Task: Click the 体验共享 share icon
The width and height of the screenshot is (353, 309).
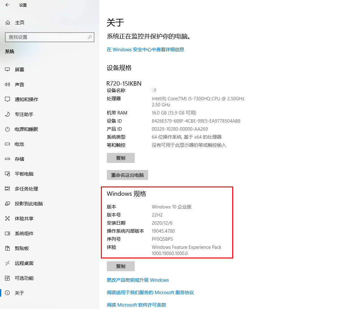Action: (x=7, y=218)
